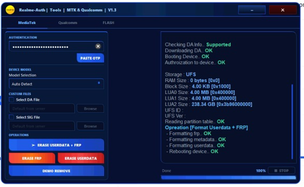Click the 'LUA1 Size' log line
The width and height of the screenshot is (304, 187).
point(200,98)
